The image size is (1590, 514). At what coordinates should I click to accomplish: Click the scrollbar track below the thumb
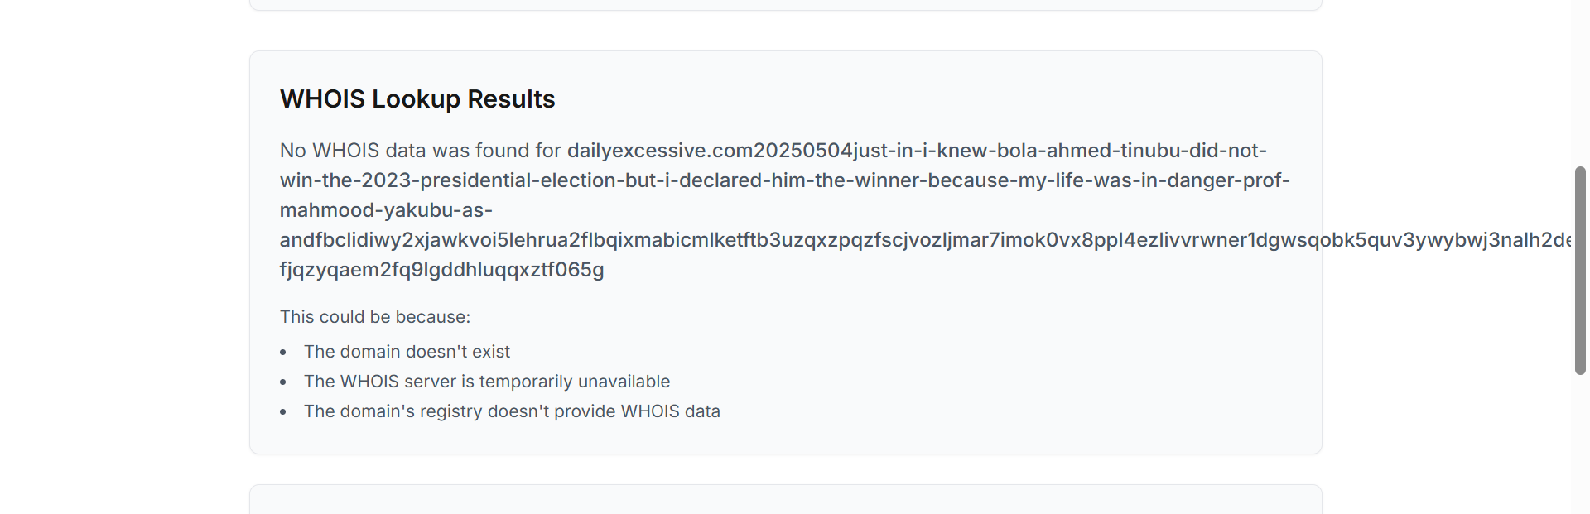tap(1580, 447)
